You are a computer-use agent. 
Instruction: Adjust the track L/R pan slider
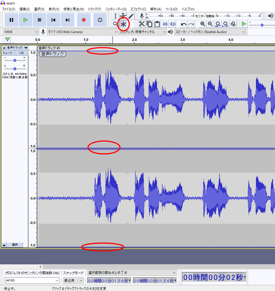[15, 69]
